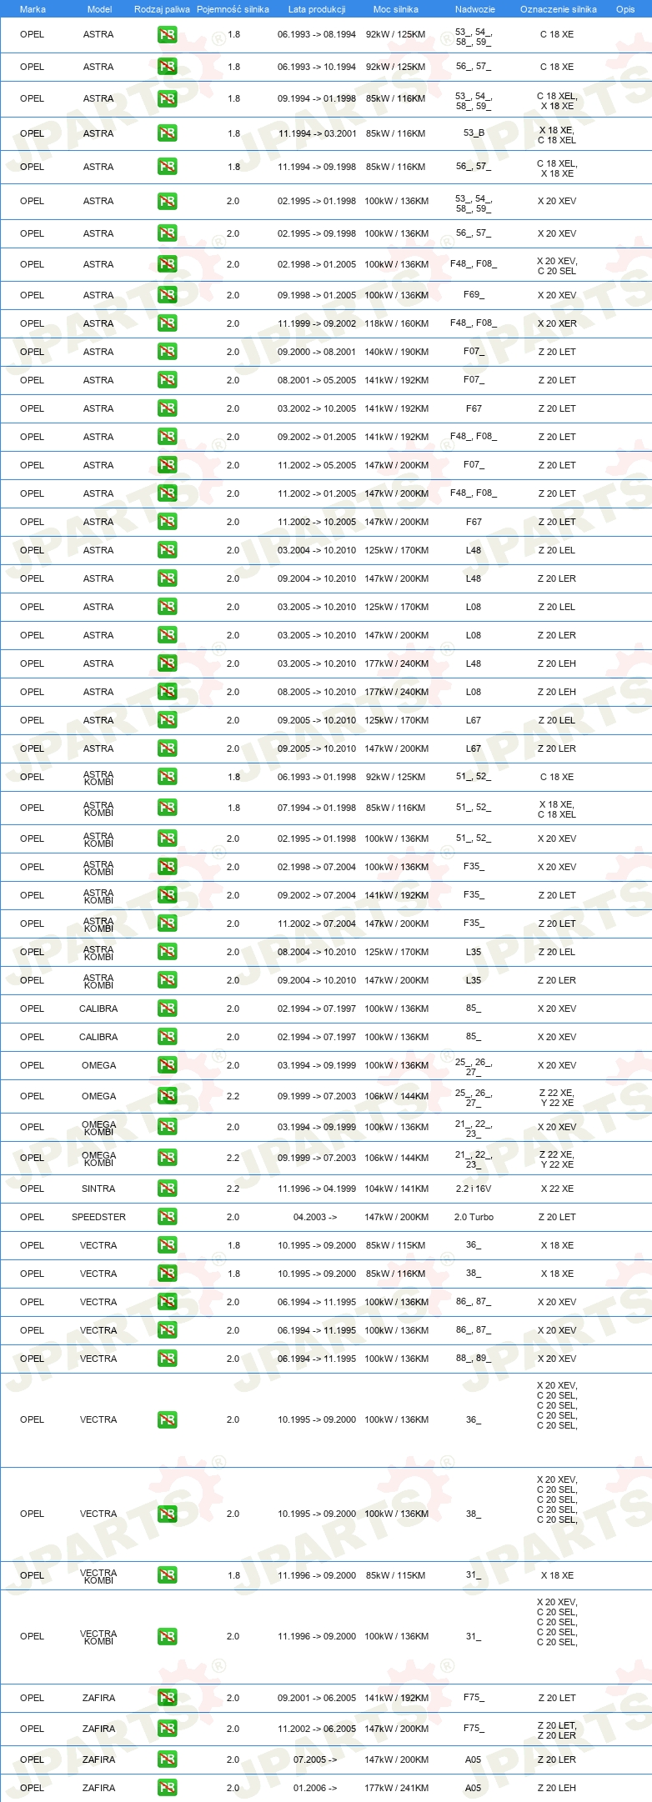The height and width of the screenshot is (1802, 652).
Task: Click the fuel icon for ASTRA 03.2002 -> 10.2005
Action: (x=167, y=408)
